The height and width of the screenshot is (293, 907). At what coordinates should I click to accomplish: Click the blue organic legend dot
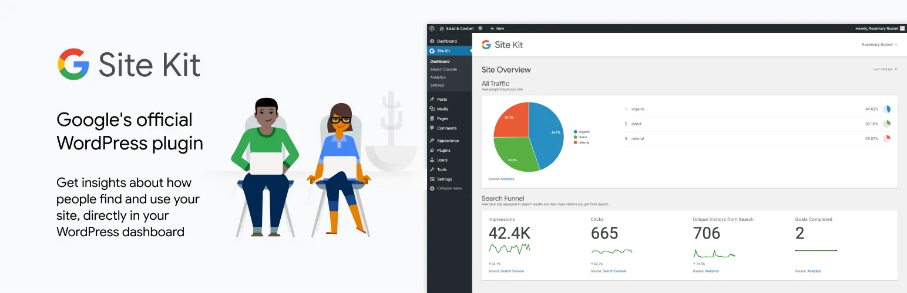(575, 132)
